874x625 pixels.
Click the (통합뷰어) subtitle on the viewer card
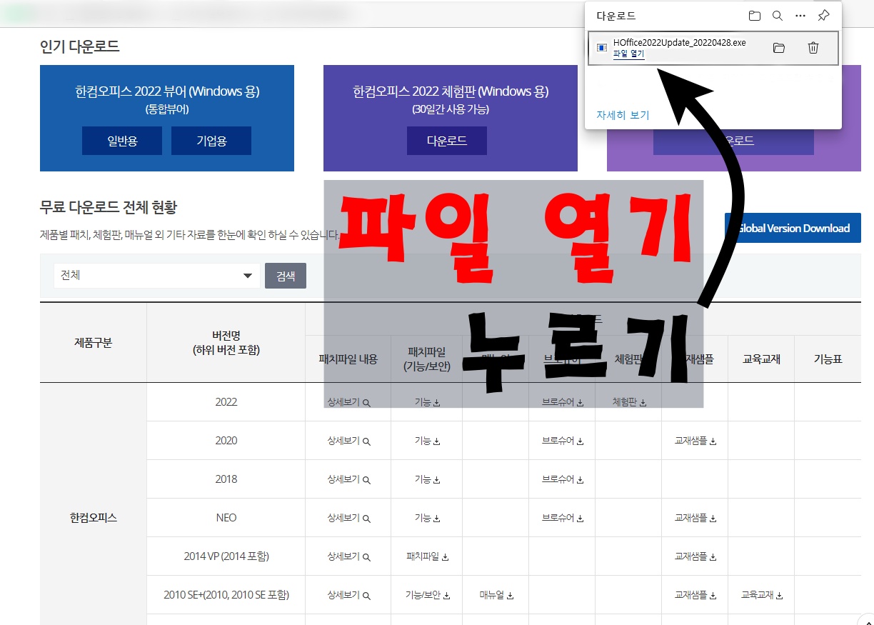167,110
